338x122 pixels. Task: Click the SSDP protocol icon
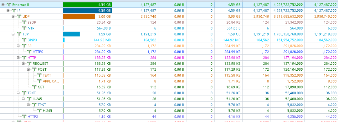24,22
